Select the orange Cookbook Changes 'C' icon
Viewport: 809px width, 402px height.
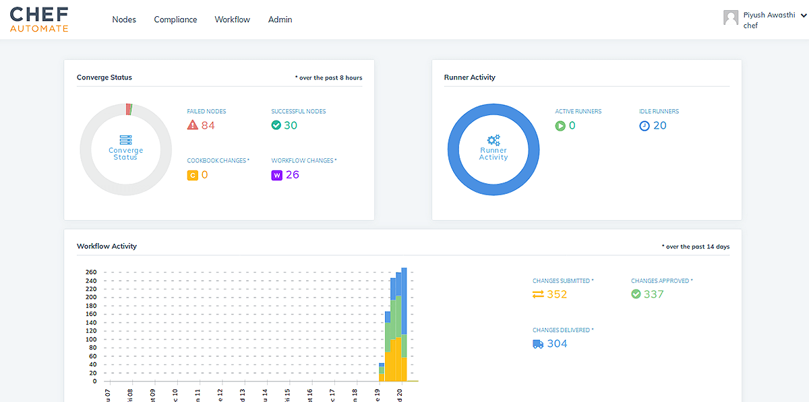[191, 174]
